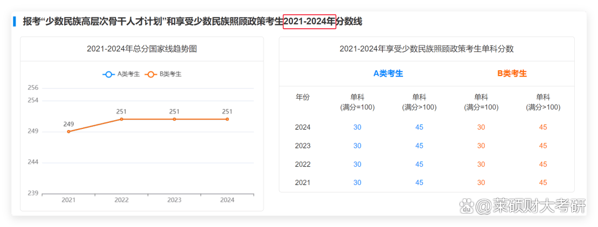
Task: Click 2022 on the chart x-axis
Action: point(122,200)
